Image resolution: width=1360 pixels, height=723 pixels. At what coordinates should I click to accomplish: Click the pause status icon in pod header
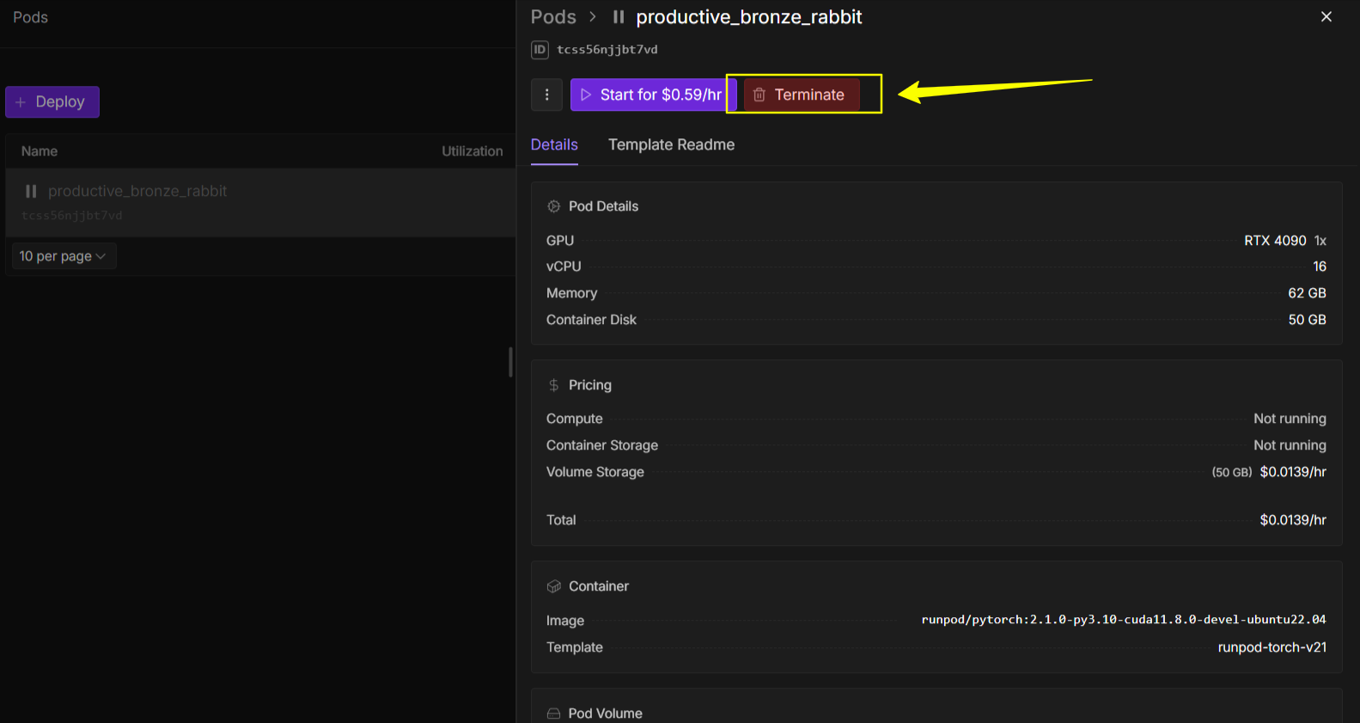tap(619, 17)
